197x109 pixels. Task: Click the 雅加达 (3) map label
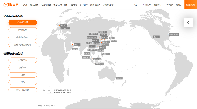99,64
